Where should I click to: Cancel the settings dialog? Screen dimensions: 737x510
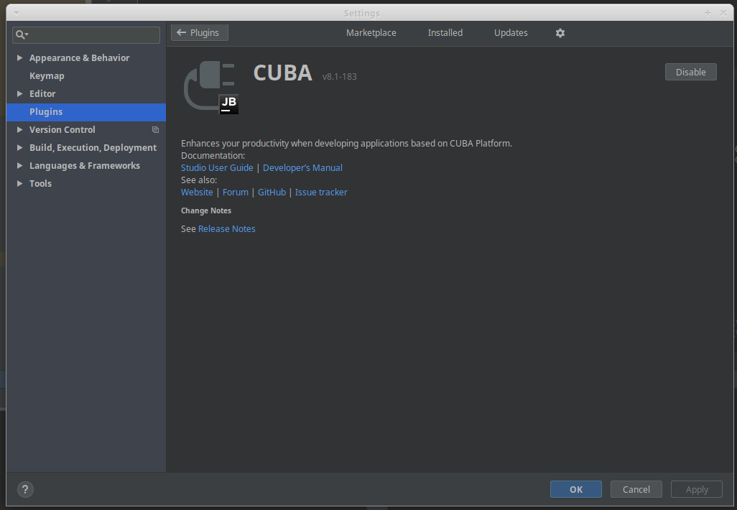(636, 489)
